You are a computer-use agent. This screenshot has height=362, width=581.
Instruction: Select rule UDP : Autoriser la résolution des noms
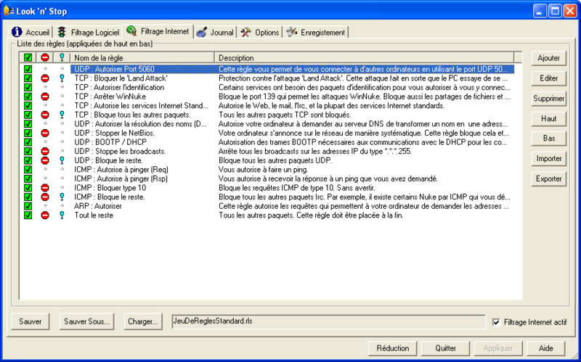pyautogui.click(x=140, y=124)
